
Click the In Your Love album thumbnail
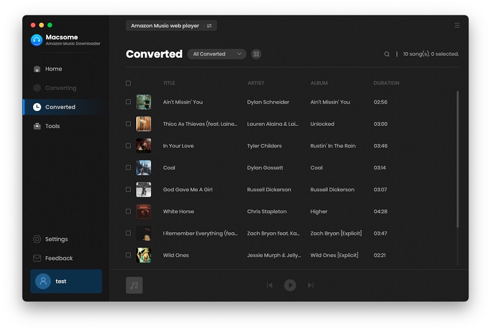(x=144, y=146)
